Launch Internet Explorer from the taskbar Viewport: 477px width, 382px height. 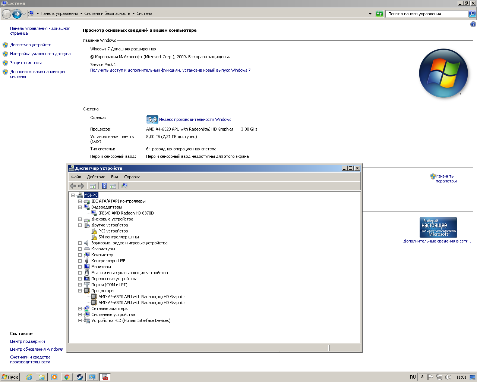coord(29,377)
